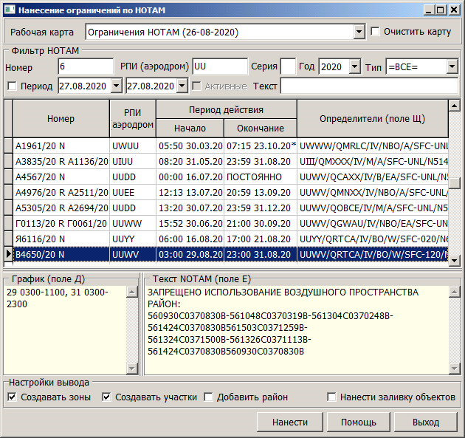Screen dimensions: 465x438
Task: Enable the Очистить карту checkbox
Action: coord(376,32)
